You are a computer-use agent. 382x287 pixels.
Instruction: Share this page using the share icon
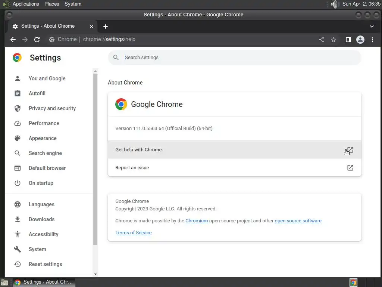click(x=322, y=40)
